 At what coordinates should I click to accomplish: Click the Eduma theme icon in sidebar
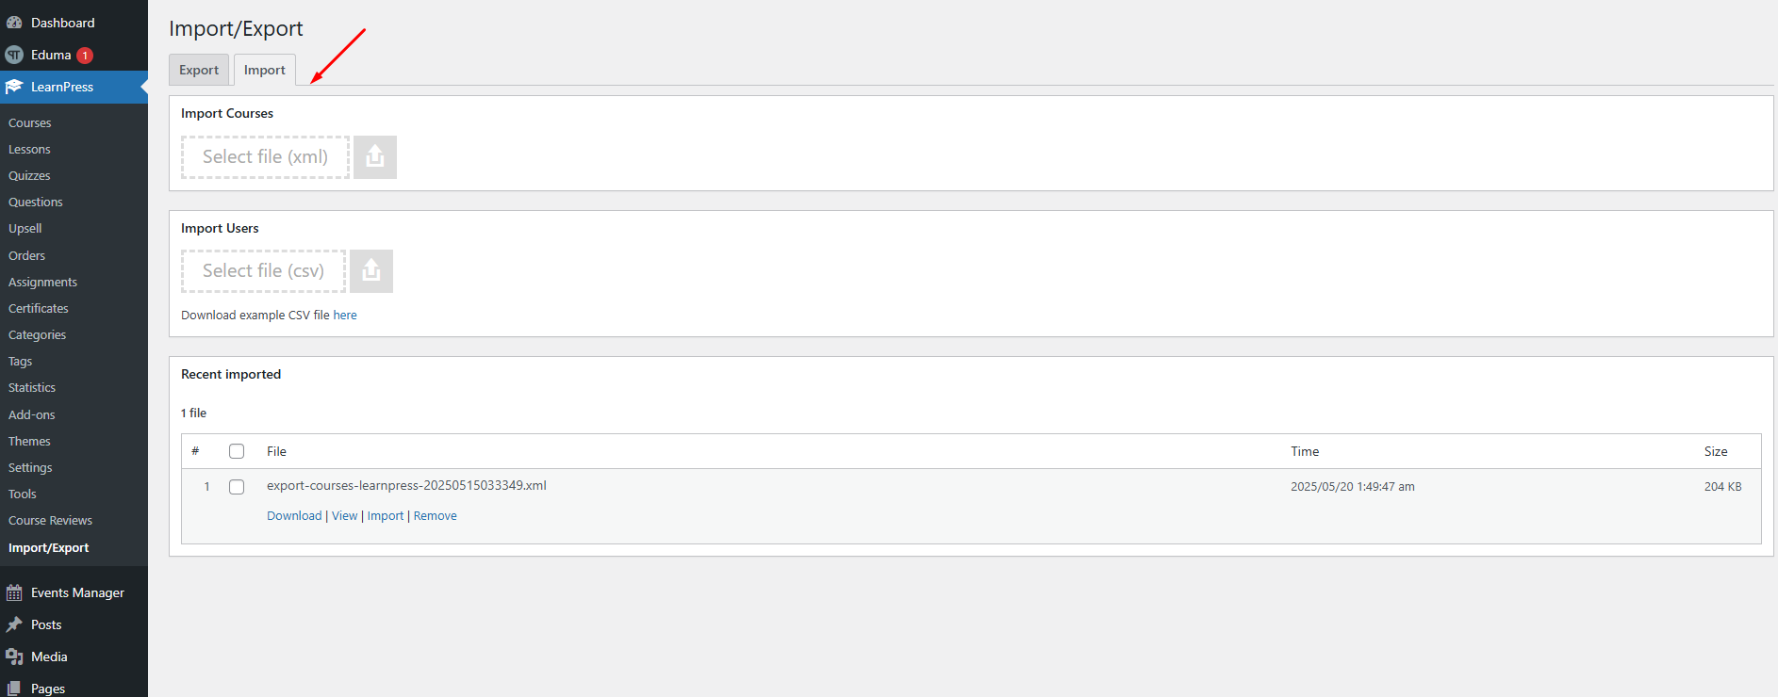(x=14, y=55)
